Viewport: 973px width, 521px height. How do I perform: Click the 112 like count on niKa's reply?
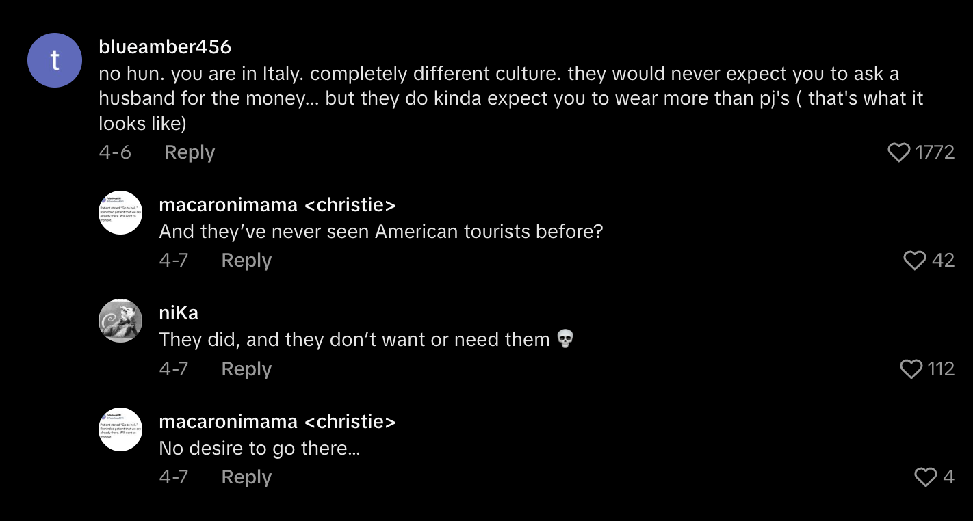click(x=941, y=369)
